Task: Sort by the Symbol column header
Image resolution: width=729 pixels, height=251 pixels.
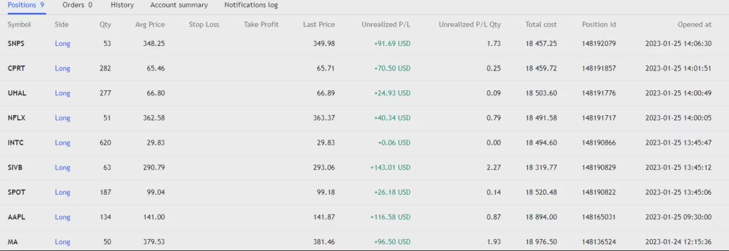Action: [19, 24]
